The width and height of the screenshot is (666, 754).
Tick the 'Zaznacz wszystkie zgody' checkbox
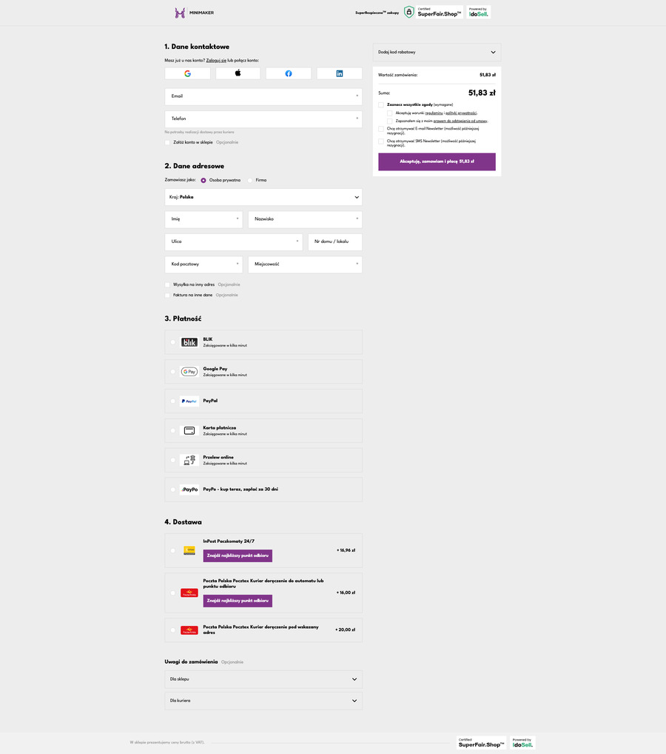[381, 104]
